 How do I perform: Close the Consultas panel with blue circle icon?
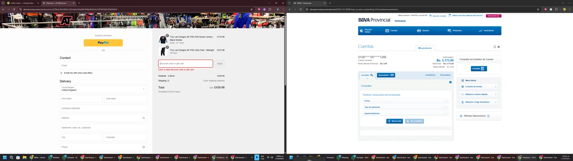(450, 82)
